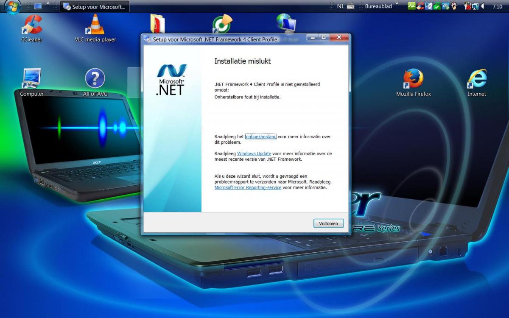Click the CCleaner icon in system tray
This screenshot has height=318, width=509.
[420, 6]
